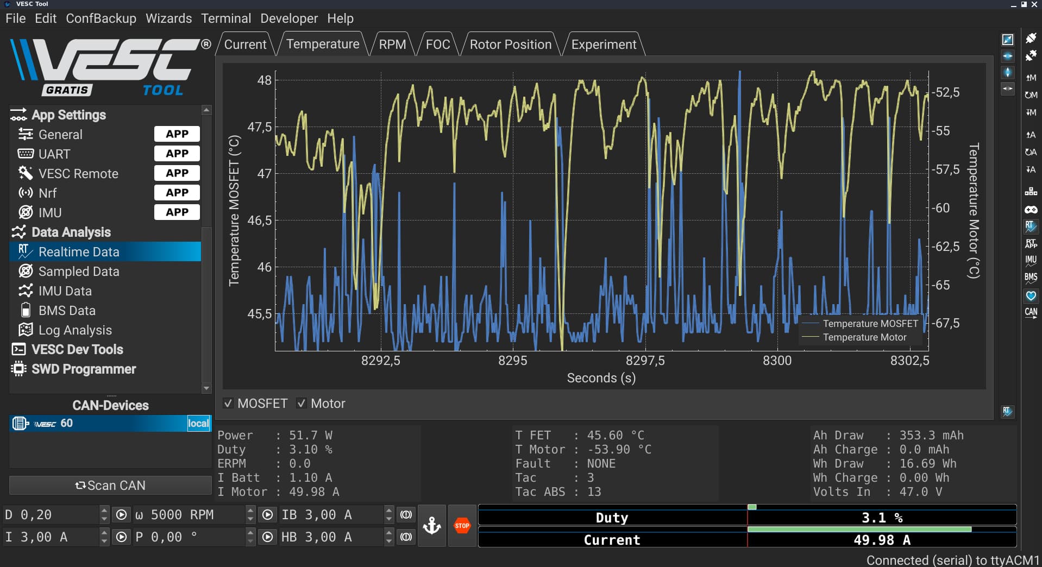The width and height of the screenshot is (1042, 567).
Task: Switch to the FOC tab
Action: tap(438, 45)
